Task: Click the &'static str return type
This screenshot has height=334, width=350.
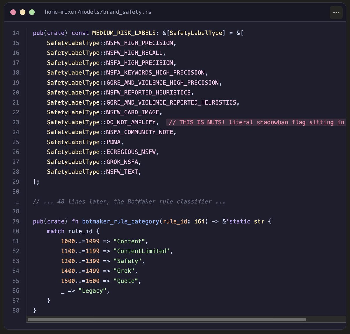Action: click(x=243, y=222)
